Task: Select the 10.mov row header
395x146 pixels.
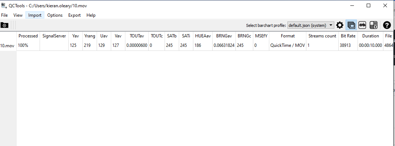Action: pos(8,46)
